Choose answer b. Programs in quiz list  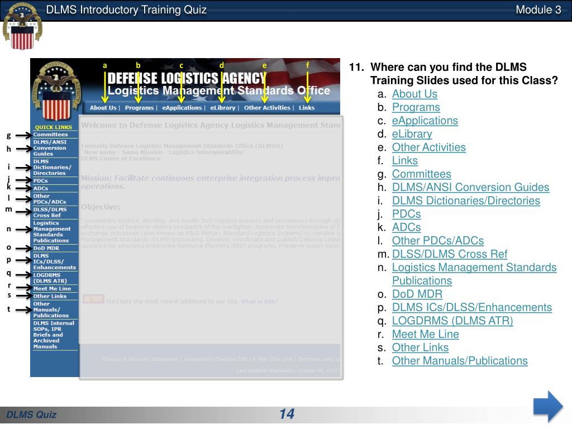416,107
